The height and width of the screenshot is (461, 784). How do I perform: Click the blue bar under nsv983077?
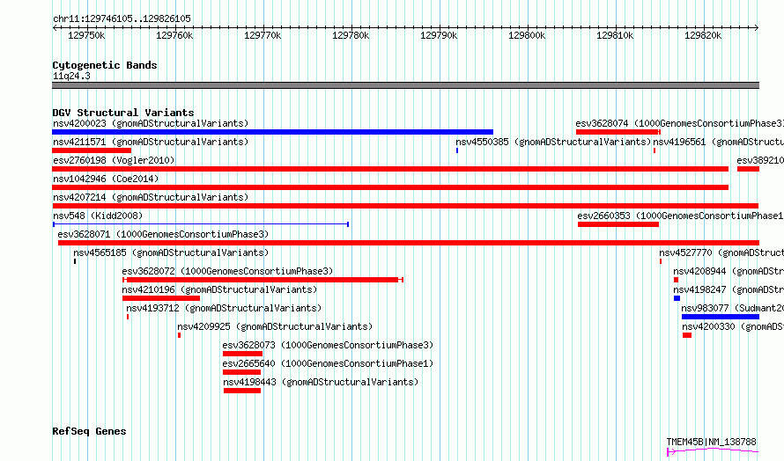point(721,317)
